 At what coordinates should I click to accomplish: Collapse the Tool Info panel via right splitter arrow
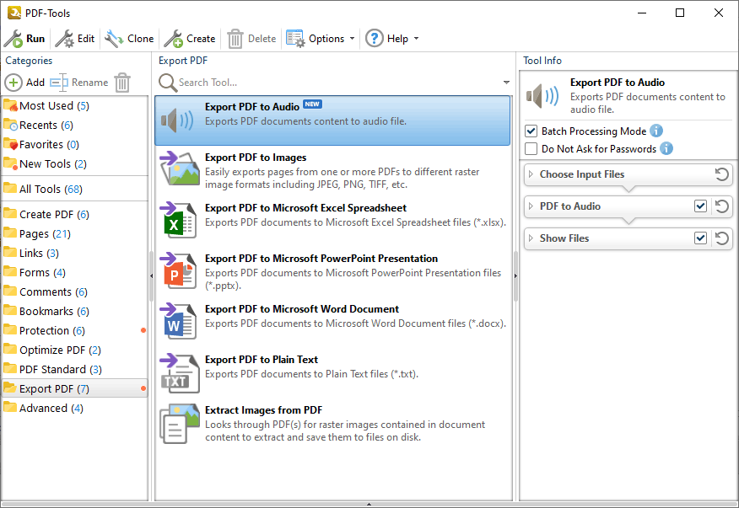coord(515,275)
